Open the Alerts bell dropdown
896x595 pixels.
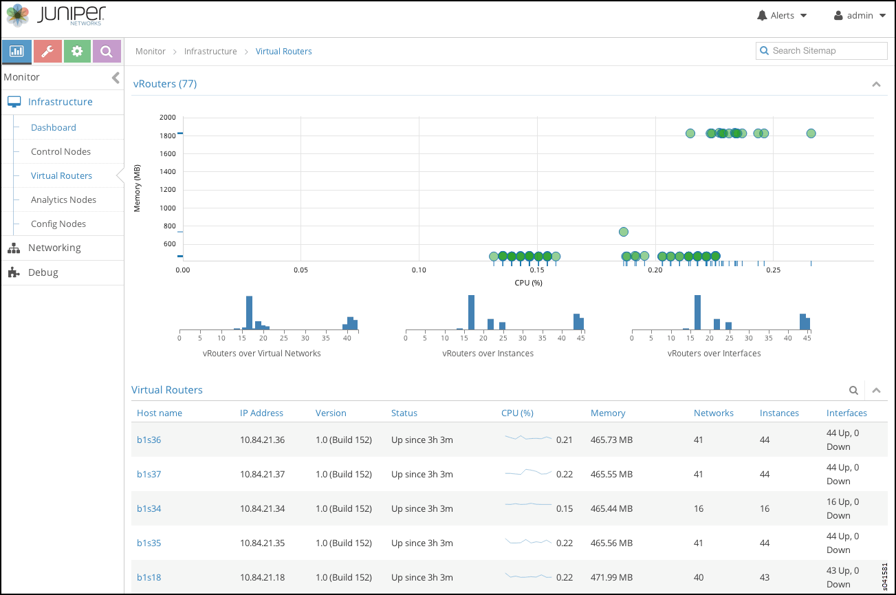pos(782,15)
